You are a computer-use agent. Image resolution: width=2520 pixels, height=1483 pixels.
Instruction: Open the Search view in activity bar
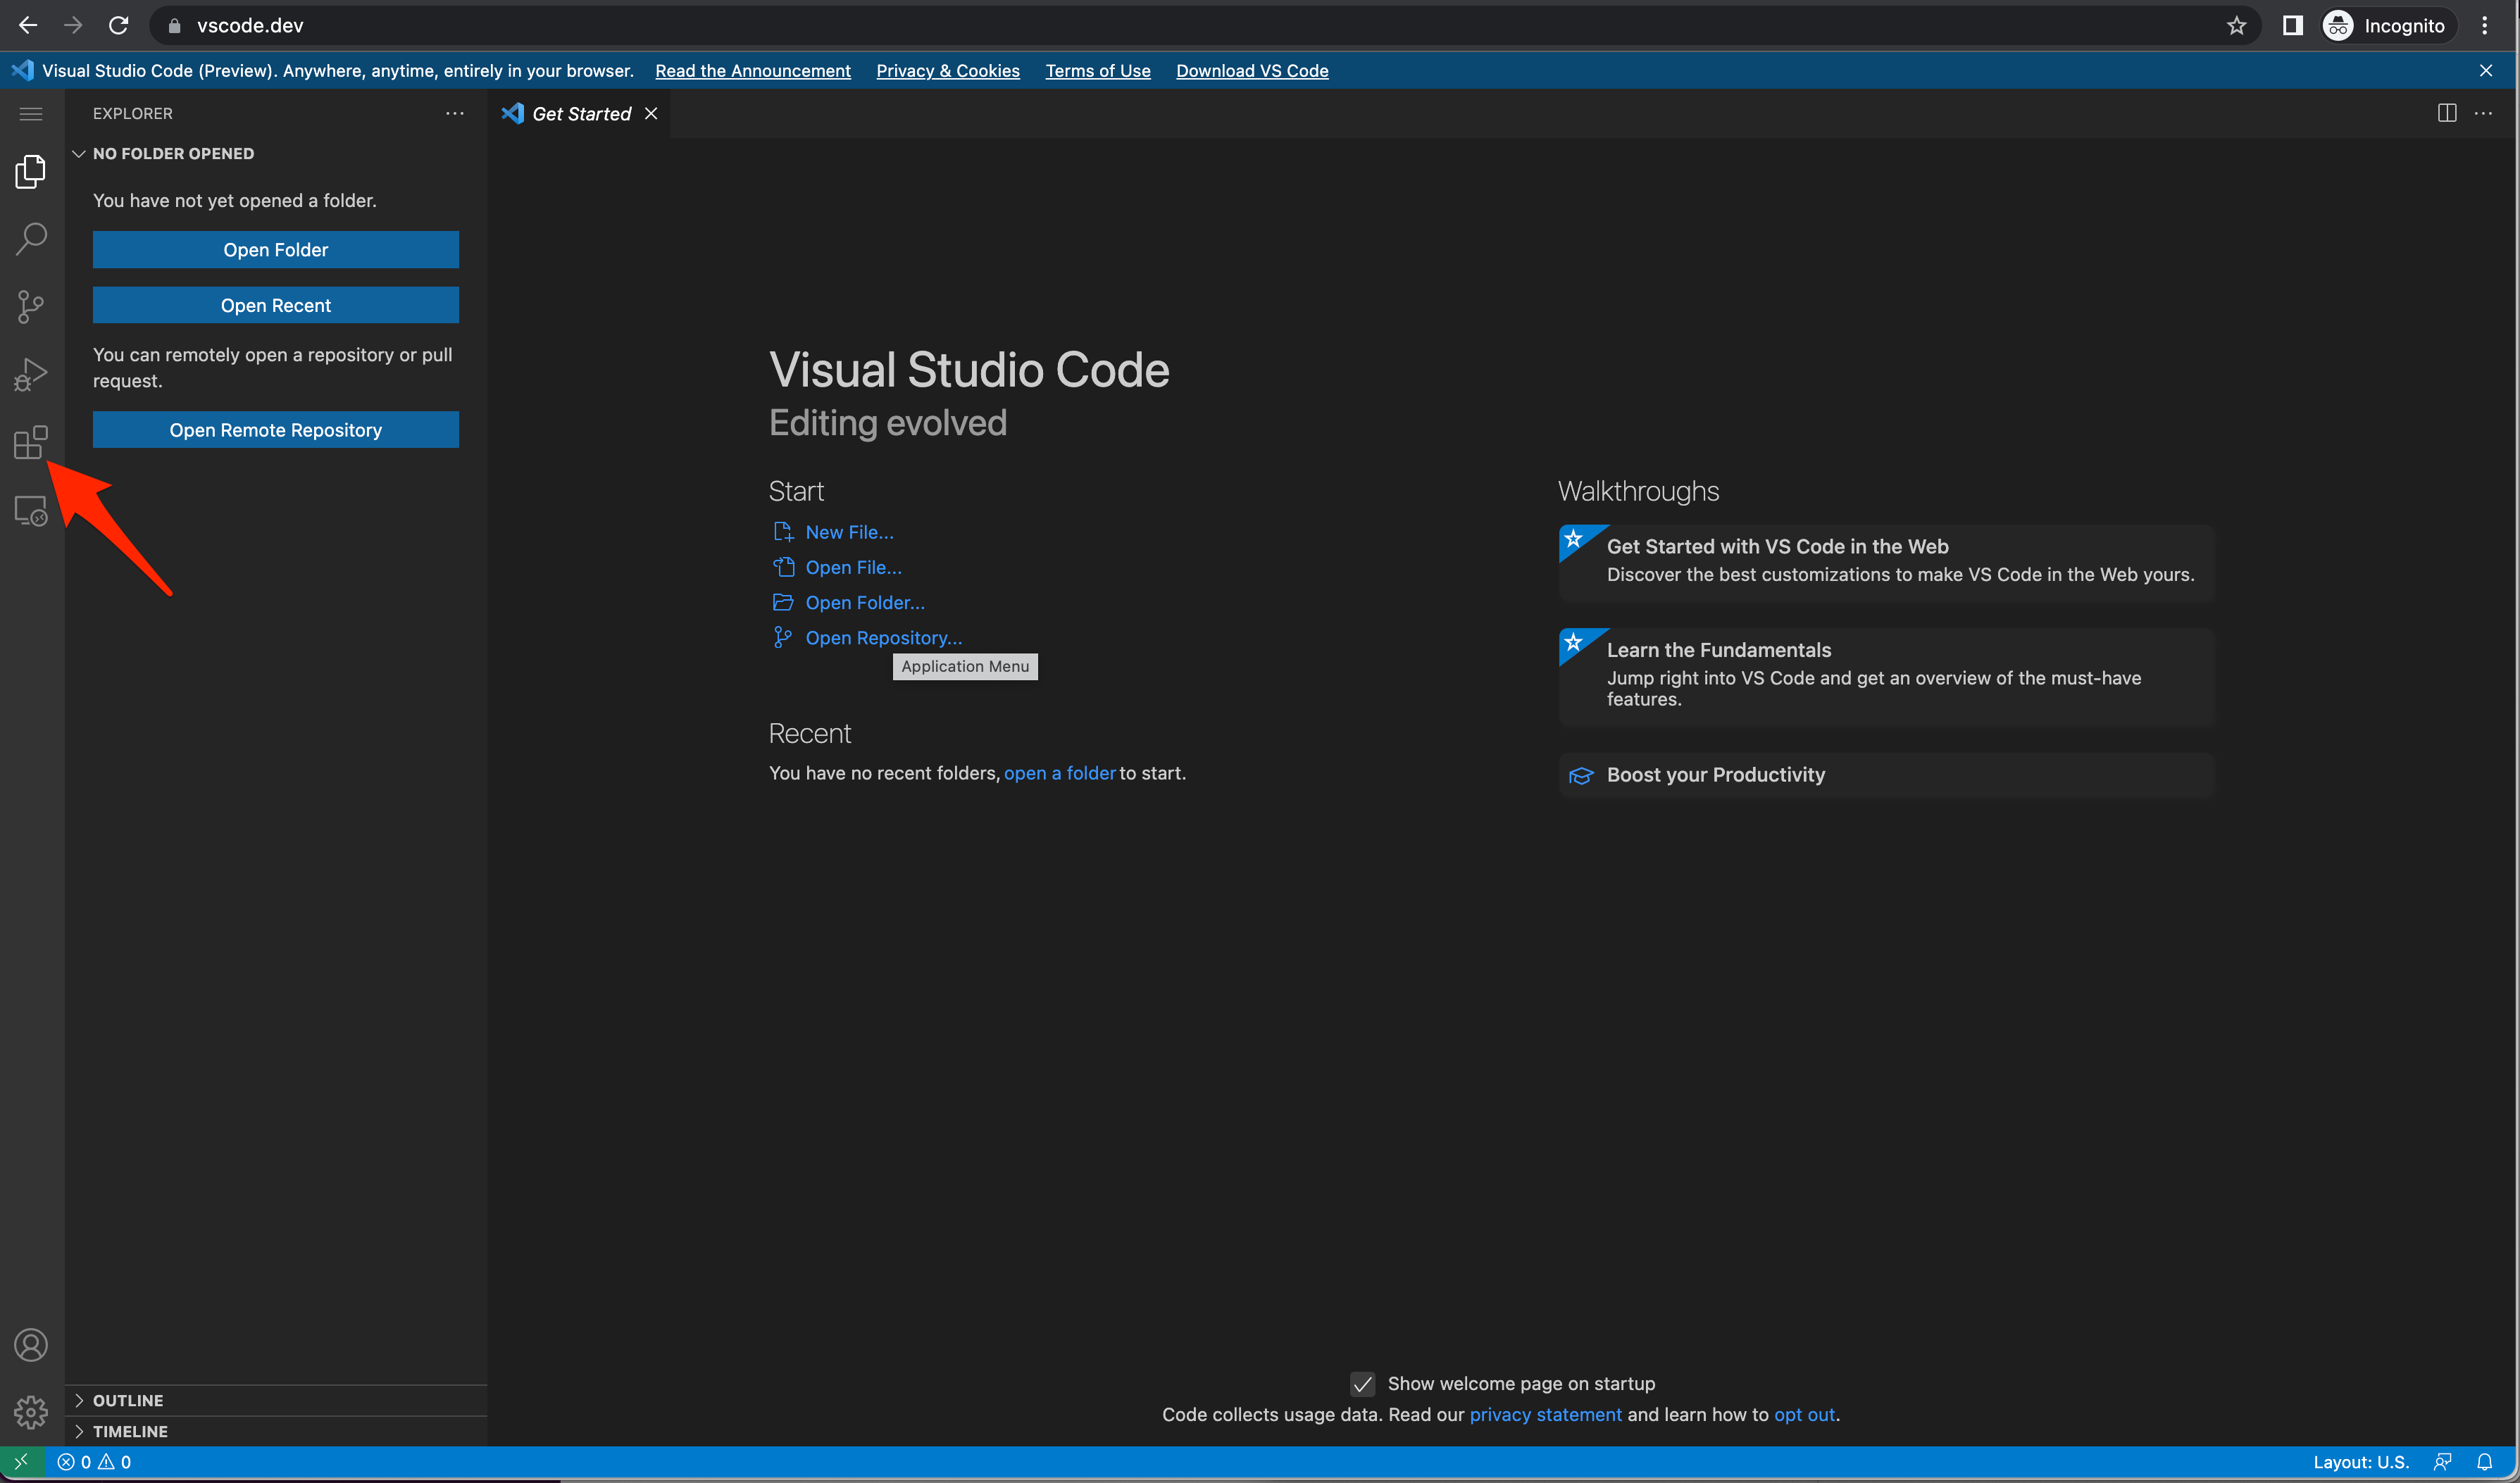click(31, 238)
